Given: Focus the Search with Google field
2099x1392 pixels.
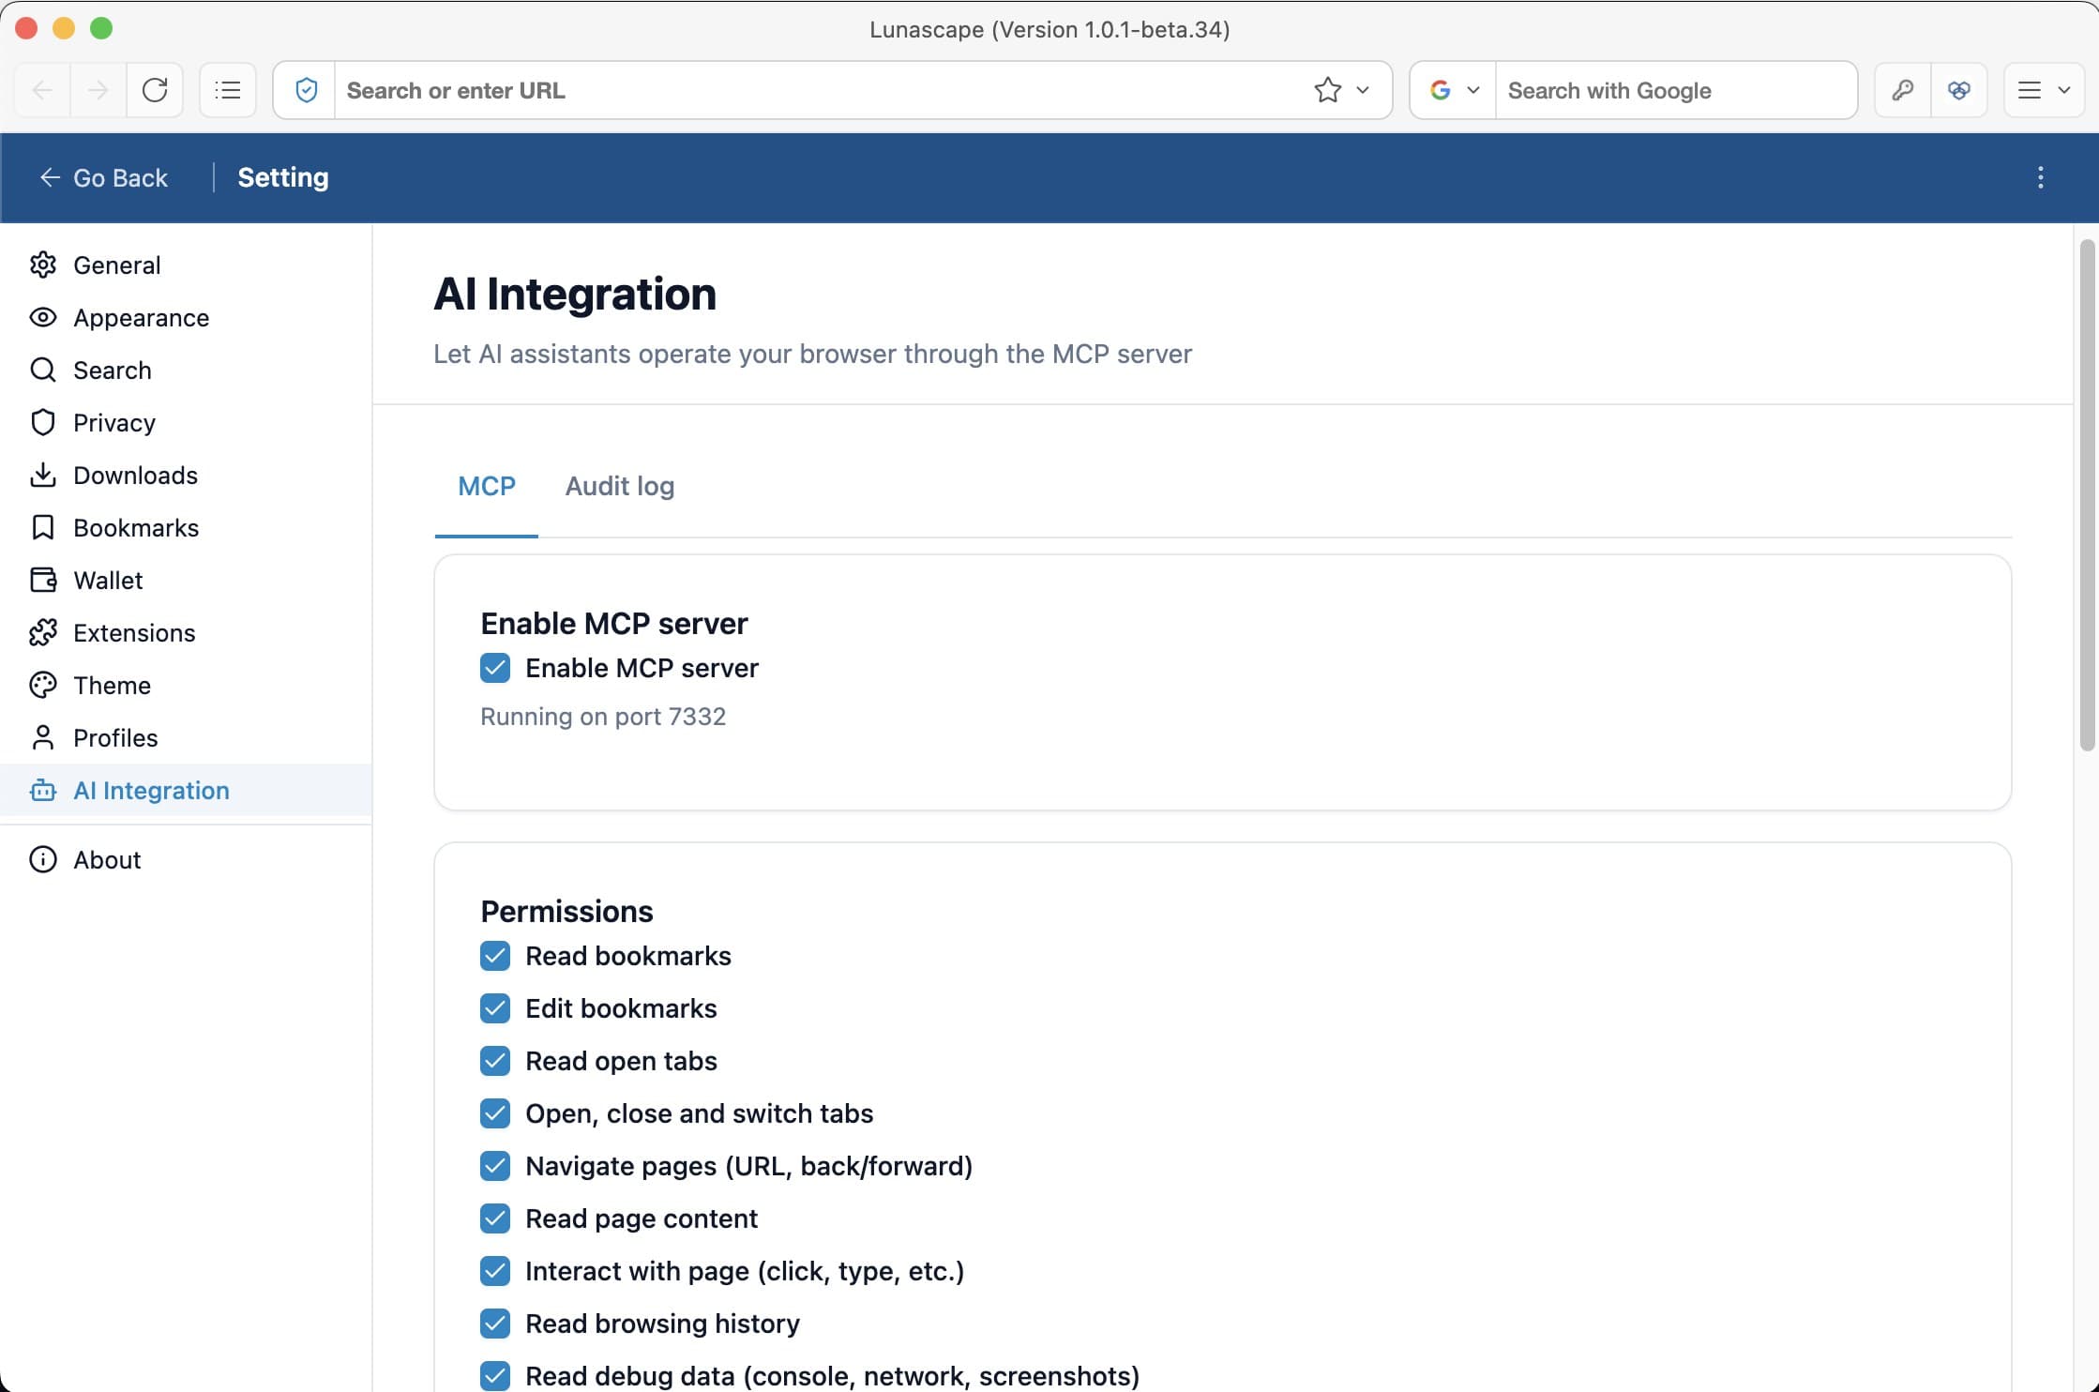Looking at the screenshot, I should (x=1676, y=90).
